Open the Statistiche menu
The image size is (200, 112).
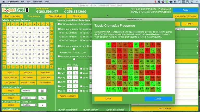(x=37, y=2)
